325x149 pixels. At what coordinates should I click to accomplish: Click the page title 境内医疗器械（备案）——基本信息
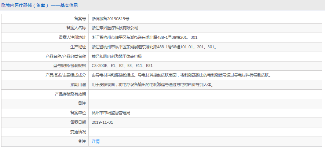point(42,5)
